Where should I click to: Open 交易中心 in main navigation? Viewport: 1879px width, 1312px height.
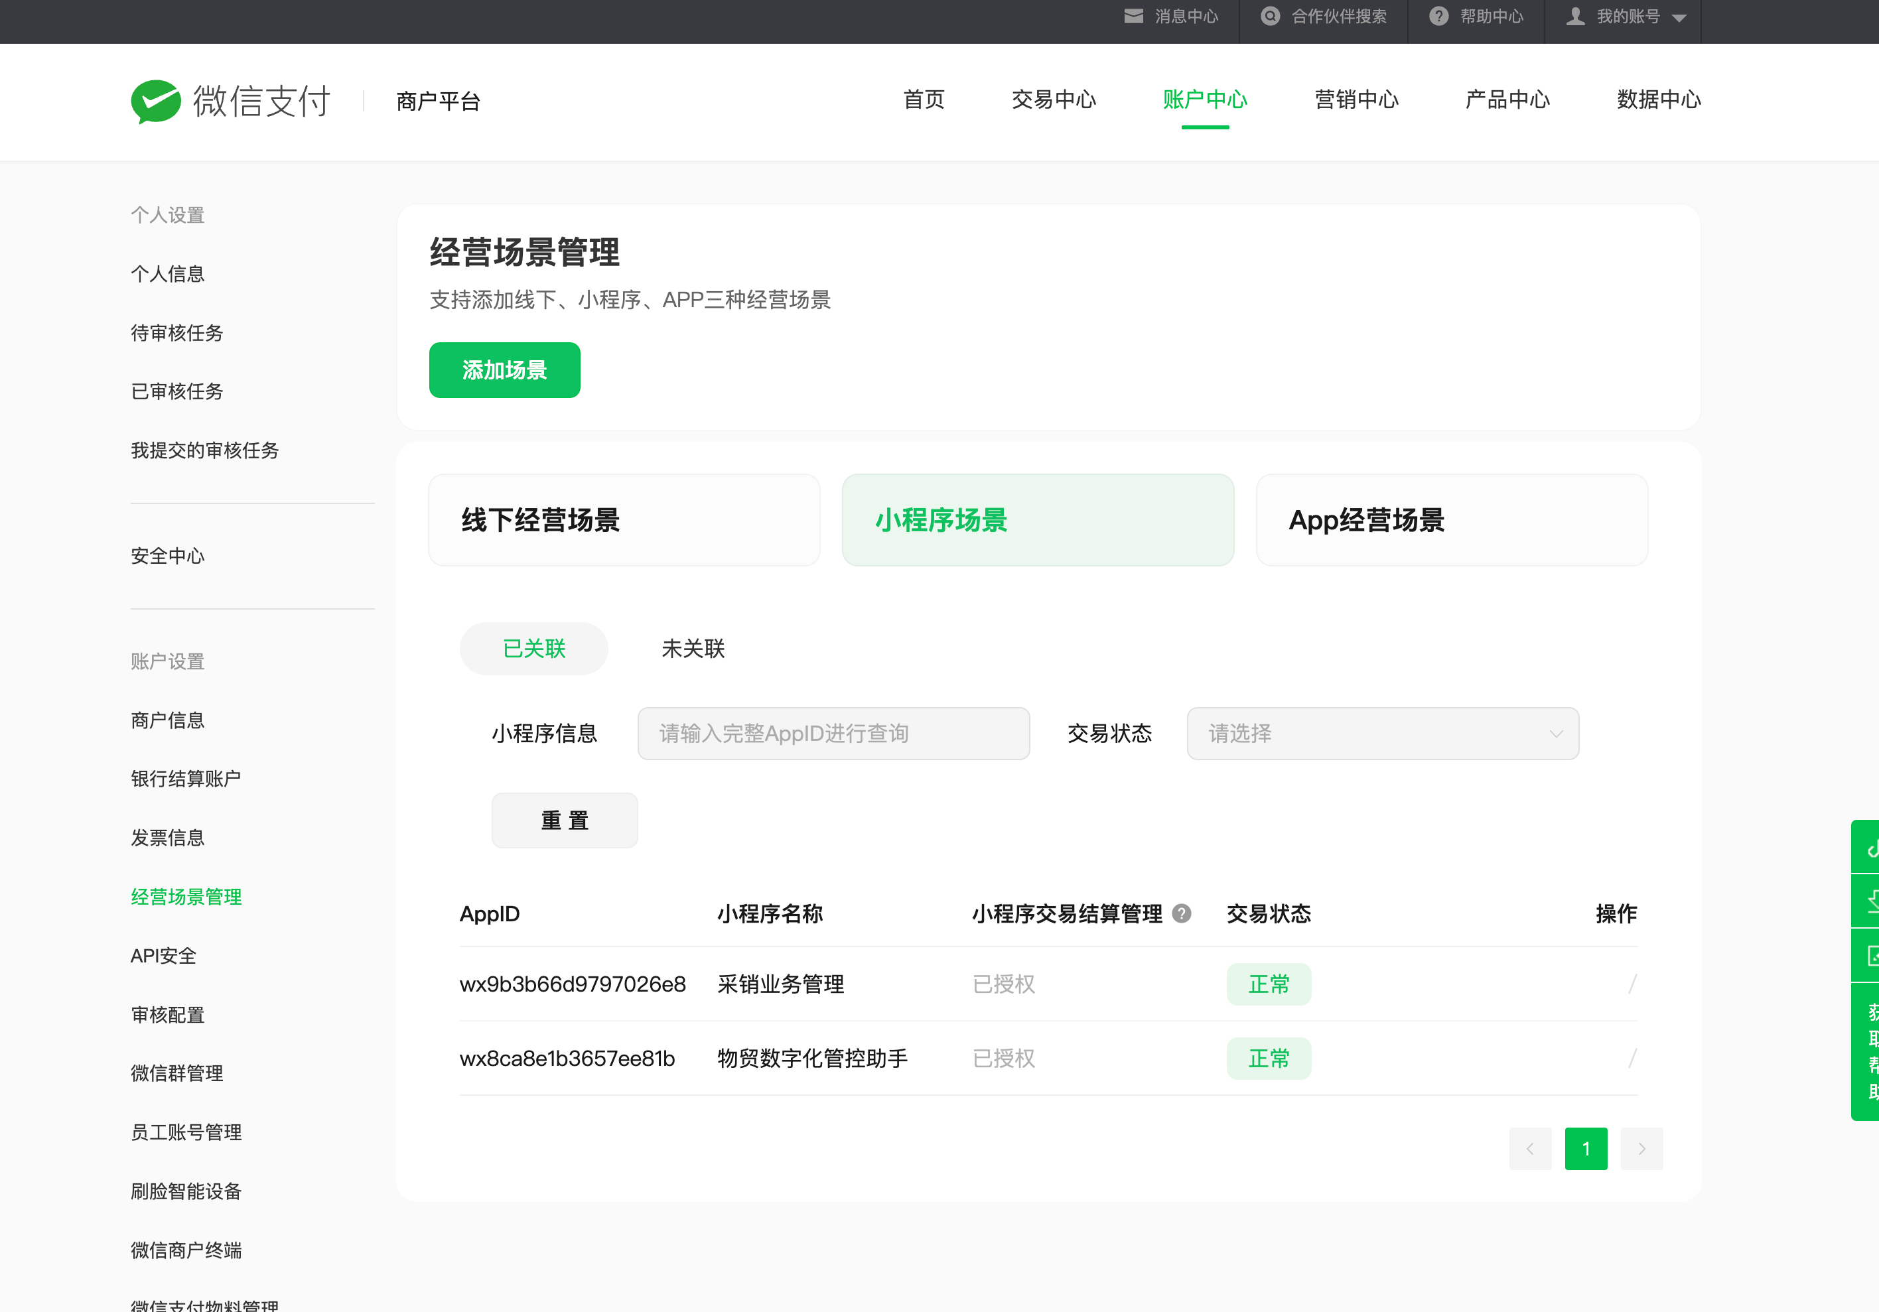1053,99
